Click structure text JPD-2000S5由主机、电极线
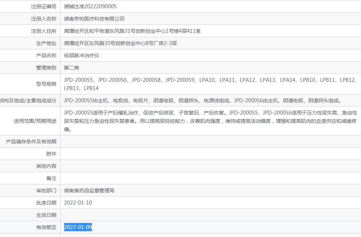Image resolution: width=361 pixels, height=237 pixels. (x=202, y=100)
